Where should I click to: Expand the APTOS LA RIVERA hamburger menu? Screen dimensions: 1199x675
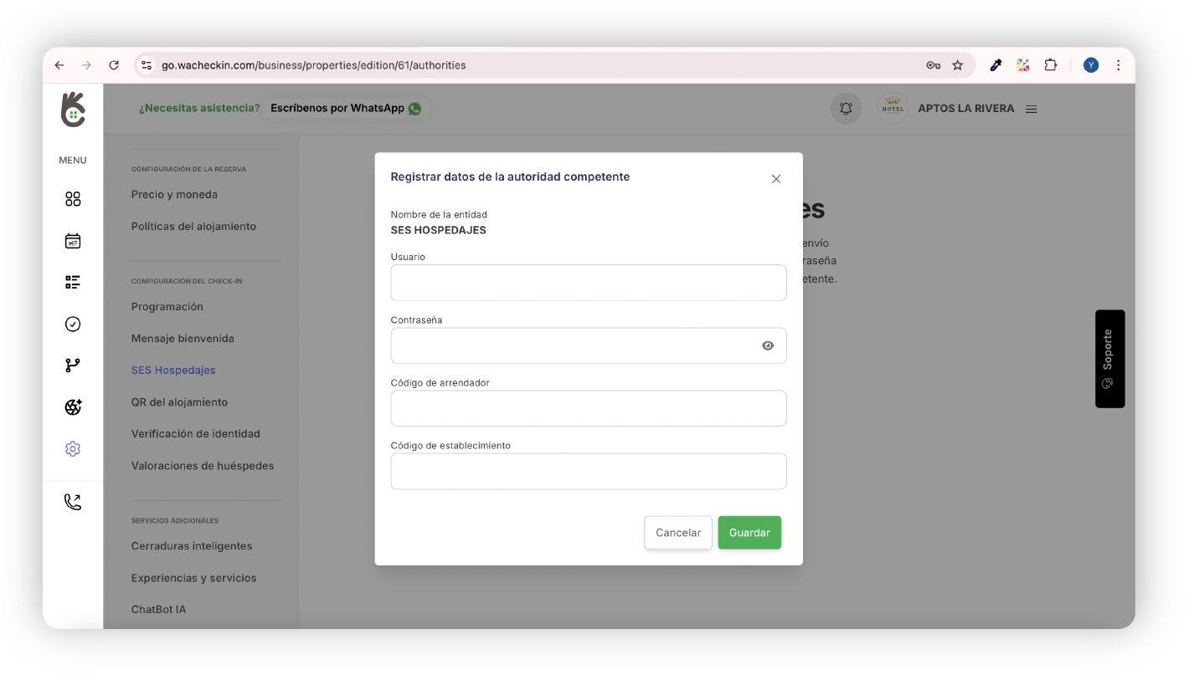point(1032,109)
